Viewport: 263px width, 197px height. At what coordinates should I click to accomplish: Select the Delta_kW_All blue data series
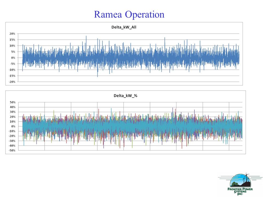pyautogui.click(x=131, y=58)
